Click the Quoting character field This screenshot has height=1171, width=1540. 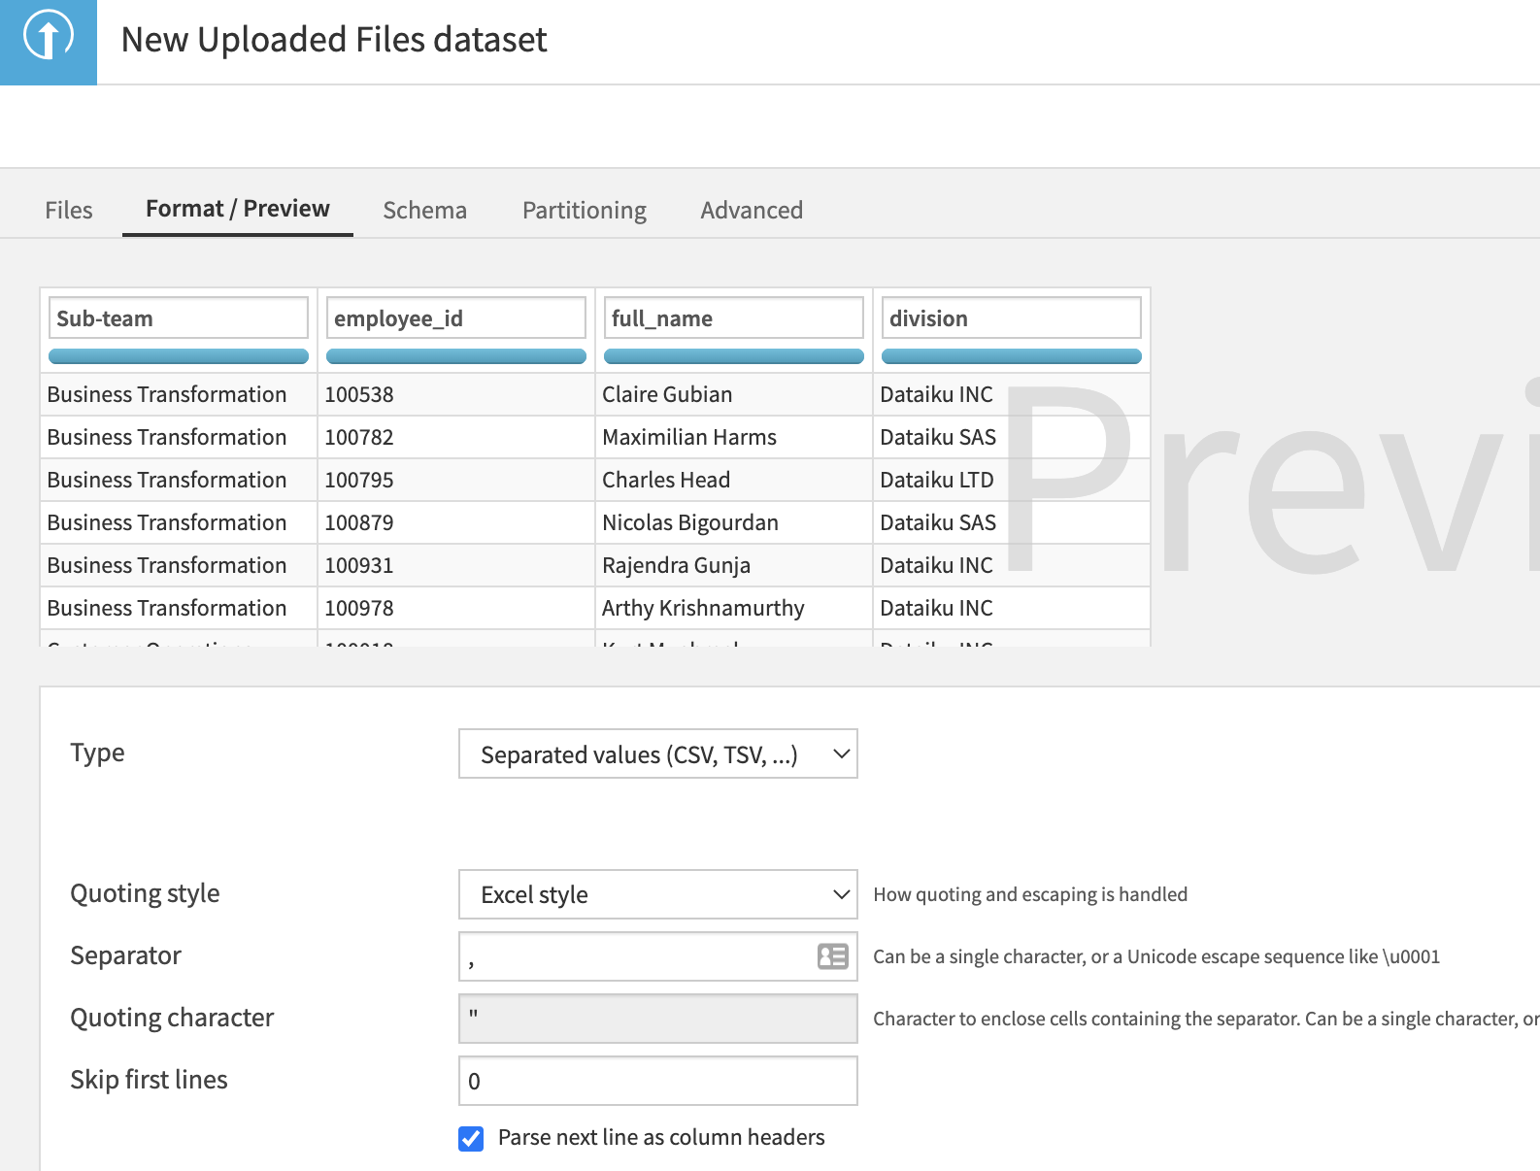[x=657, y=1019]
